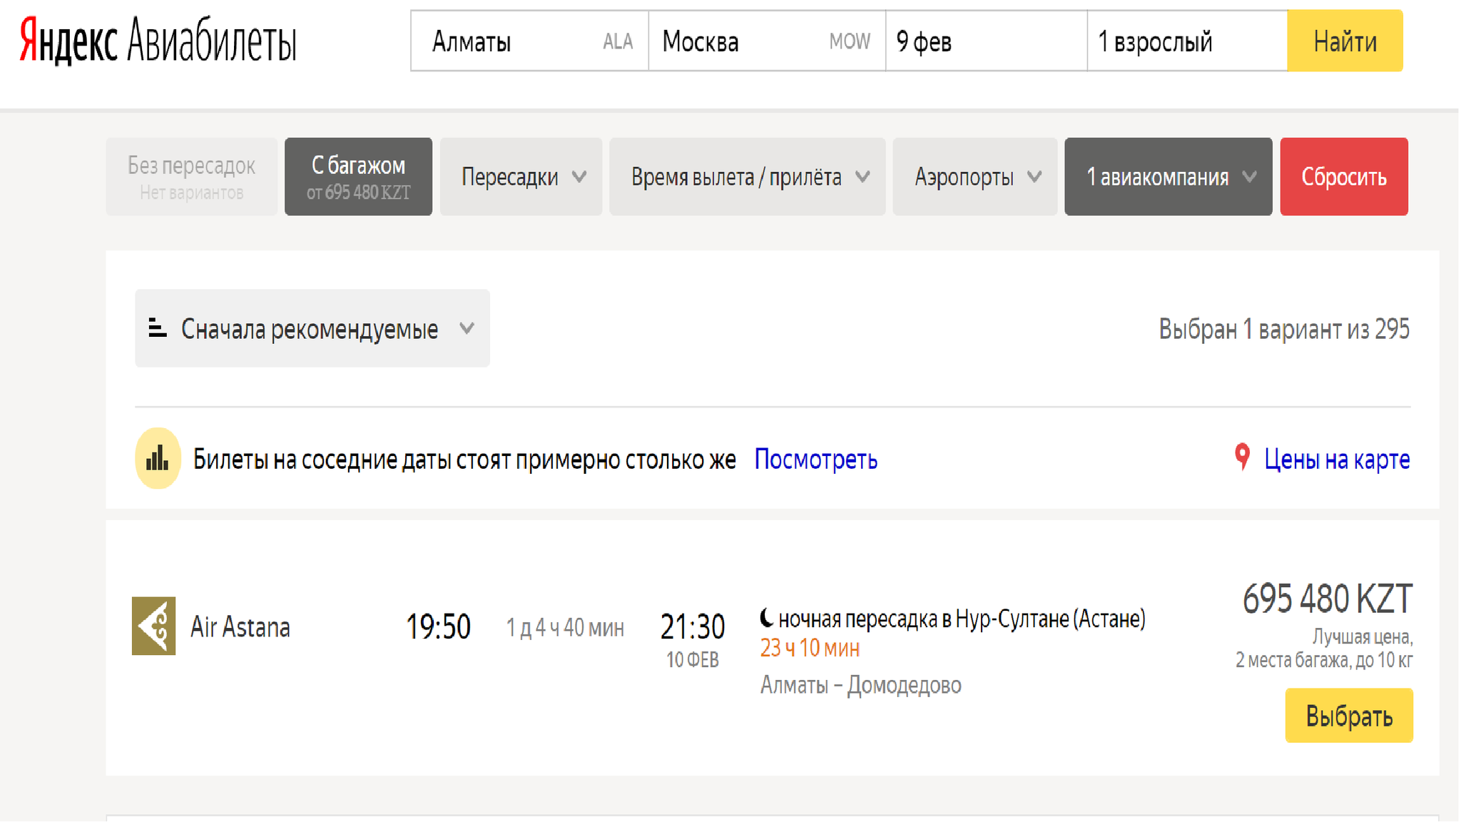Open the Цены на карте link
Viewport: 1461px width, 822px height.
1337,459
